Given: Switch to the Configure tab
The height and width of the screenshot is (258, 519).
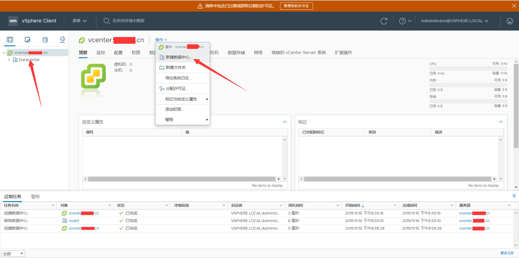Looking at the screenshot, I should pyautogui.click(x=118, y=53).
